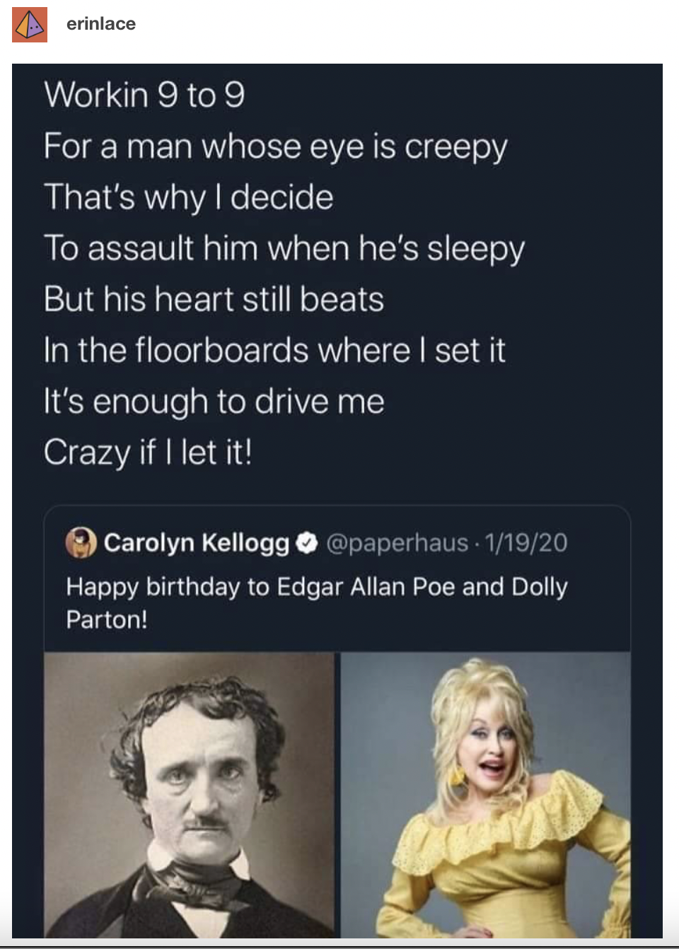Click the 1/19/20 tweet date
Viewport: 679px width, 949px height.
[x=526, y=543]
